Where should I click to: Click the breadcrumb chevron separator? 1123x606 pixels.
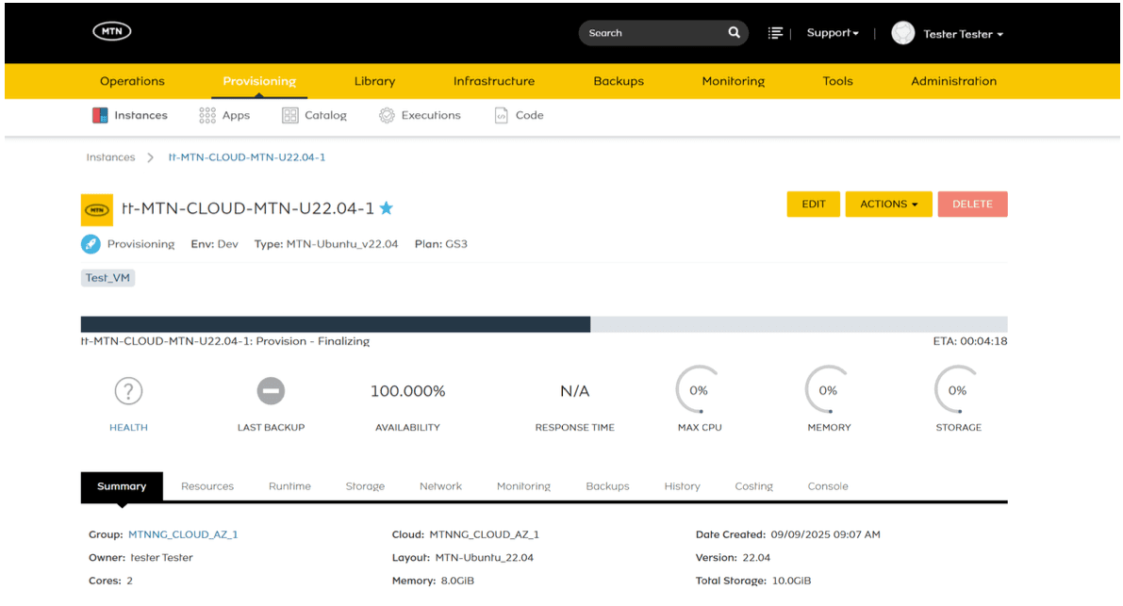(151, 157)
